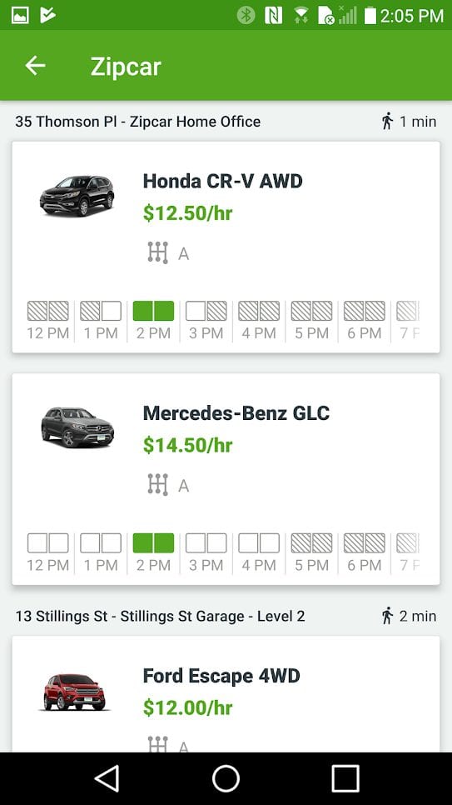Tap the red Ford Escape car image
The height and width of the screenshot is (805, 452).
(75, 692)
